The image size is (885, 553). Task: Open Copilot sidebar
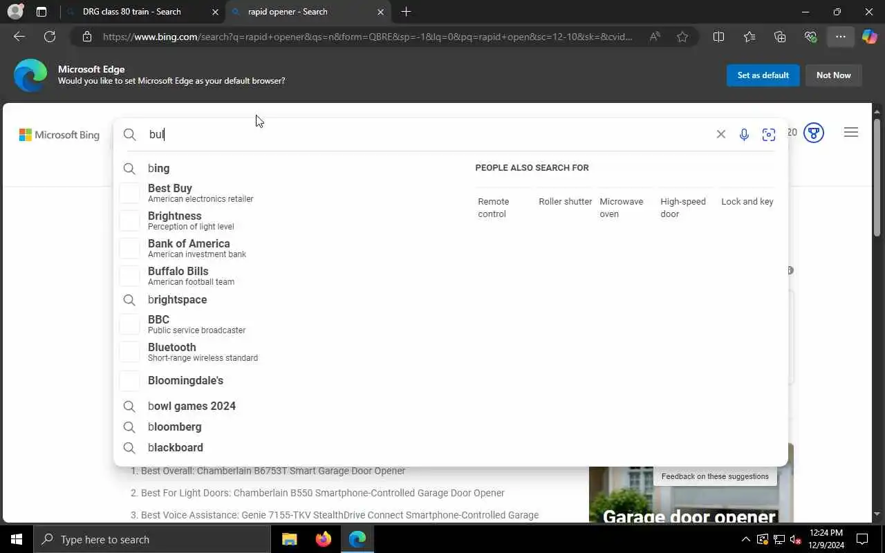pyautogui.click(x=870, y=37)
